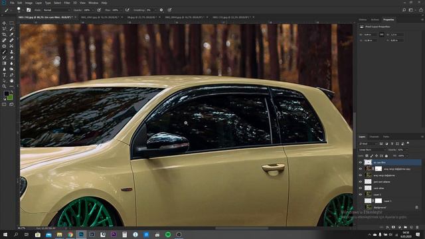The width and height of the screenshot is (425, 239).
Task: Toggle lock all padlock icon
Action: click(386, 156)
